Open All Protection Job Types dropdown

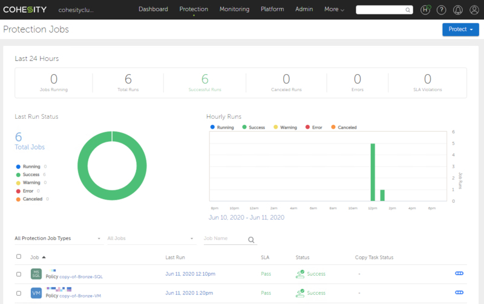point(59,238)
